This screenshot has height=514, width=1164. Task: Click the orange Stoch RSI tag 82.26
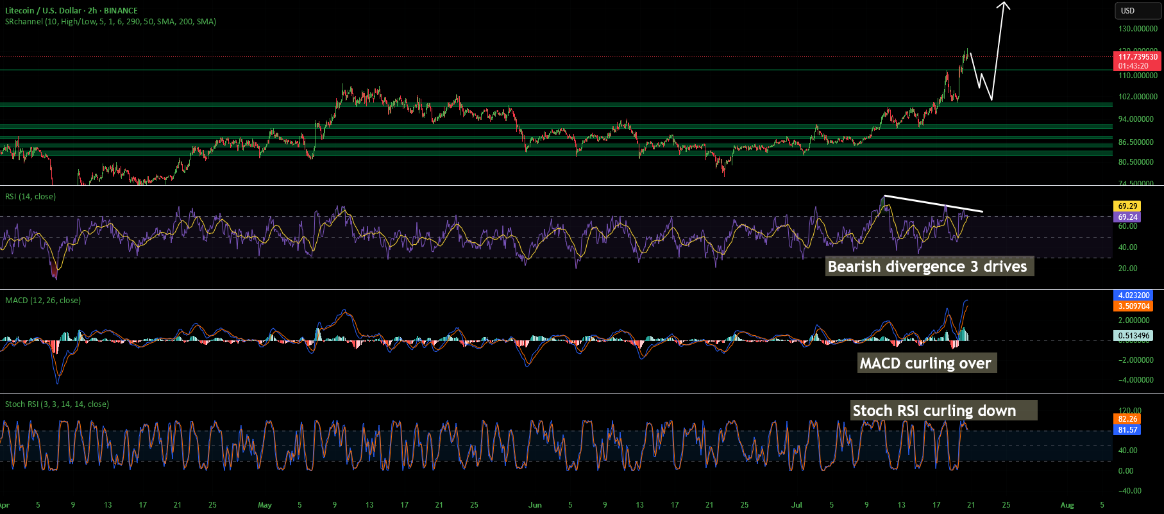point(1127,419)
